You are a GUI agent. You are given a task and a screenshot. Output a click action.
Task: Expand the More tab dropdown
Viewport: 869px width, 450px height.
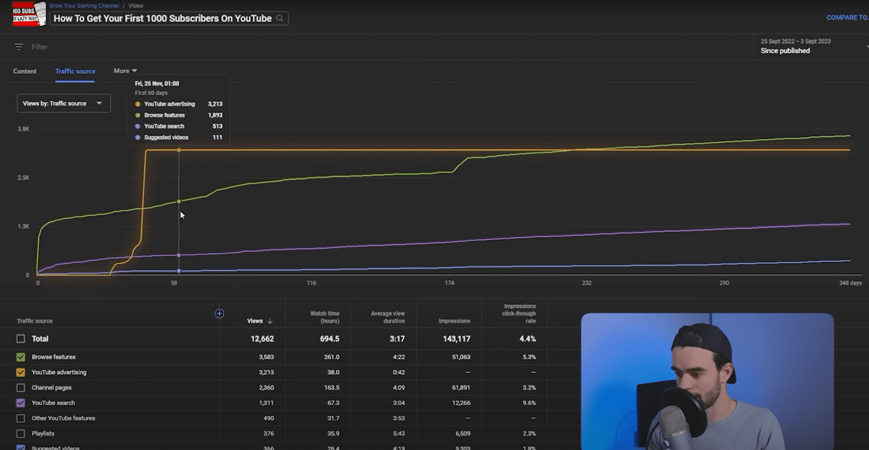click(125, 71)
